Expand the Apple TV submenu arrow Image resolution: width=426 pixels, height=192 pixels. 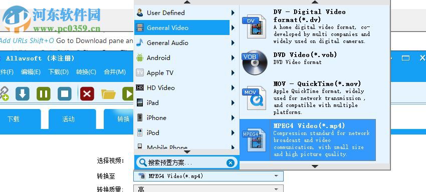pos(233,72)
